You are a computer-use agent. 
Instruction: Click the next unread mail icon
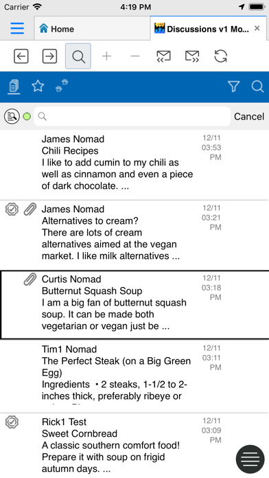(x=192, y=56)
